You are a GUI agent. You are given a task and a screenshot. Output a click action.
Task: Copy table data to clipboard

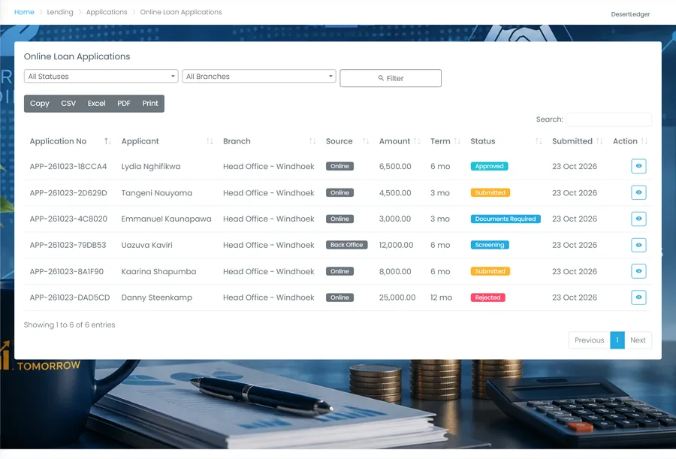40,104
